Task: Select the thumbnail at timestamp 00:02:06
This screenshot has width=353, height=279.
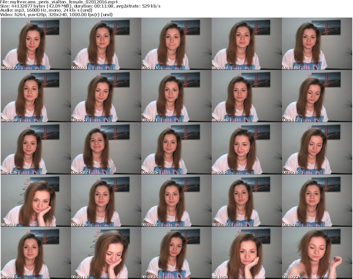Action: pyautogui.click(x=317, y=44)
